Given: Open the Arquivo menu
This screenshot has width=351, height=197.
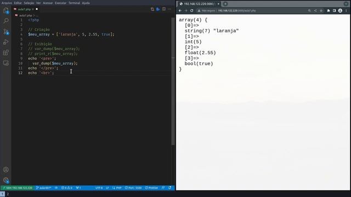Looking at the screenshot, I should click(x=7, y=3).
